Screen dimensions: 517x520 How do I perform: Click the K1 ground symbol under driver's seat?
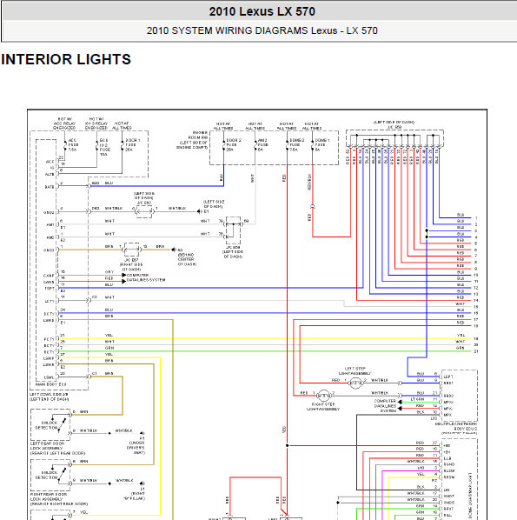tap(142, 433)
